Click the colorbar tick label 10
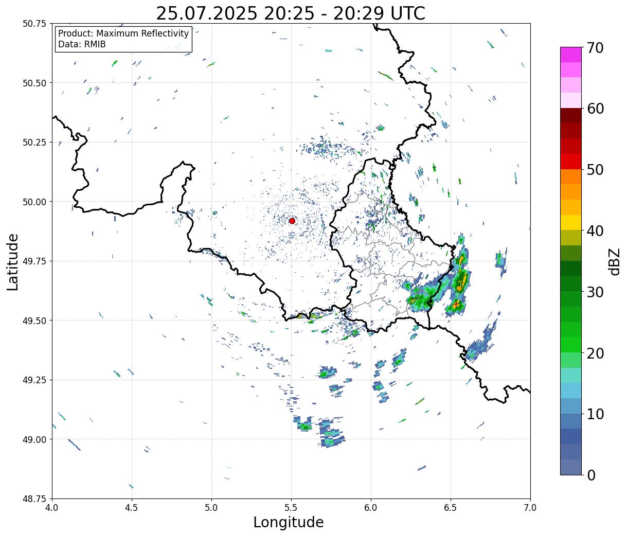 click(596, 414)
